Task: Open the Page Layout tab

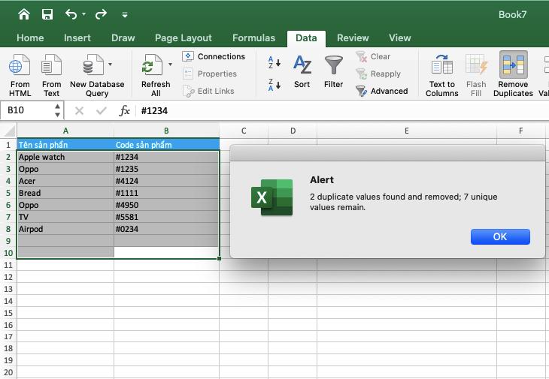Action: (183, 38)
